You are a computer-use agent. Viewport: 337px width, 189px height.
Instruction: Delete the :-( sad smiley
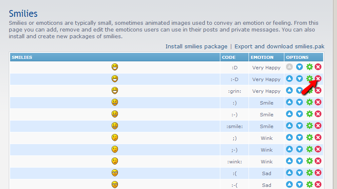[318, 184]
